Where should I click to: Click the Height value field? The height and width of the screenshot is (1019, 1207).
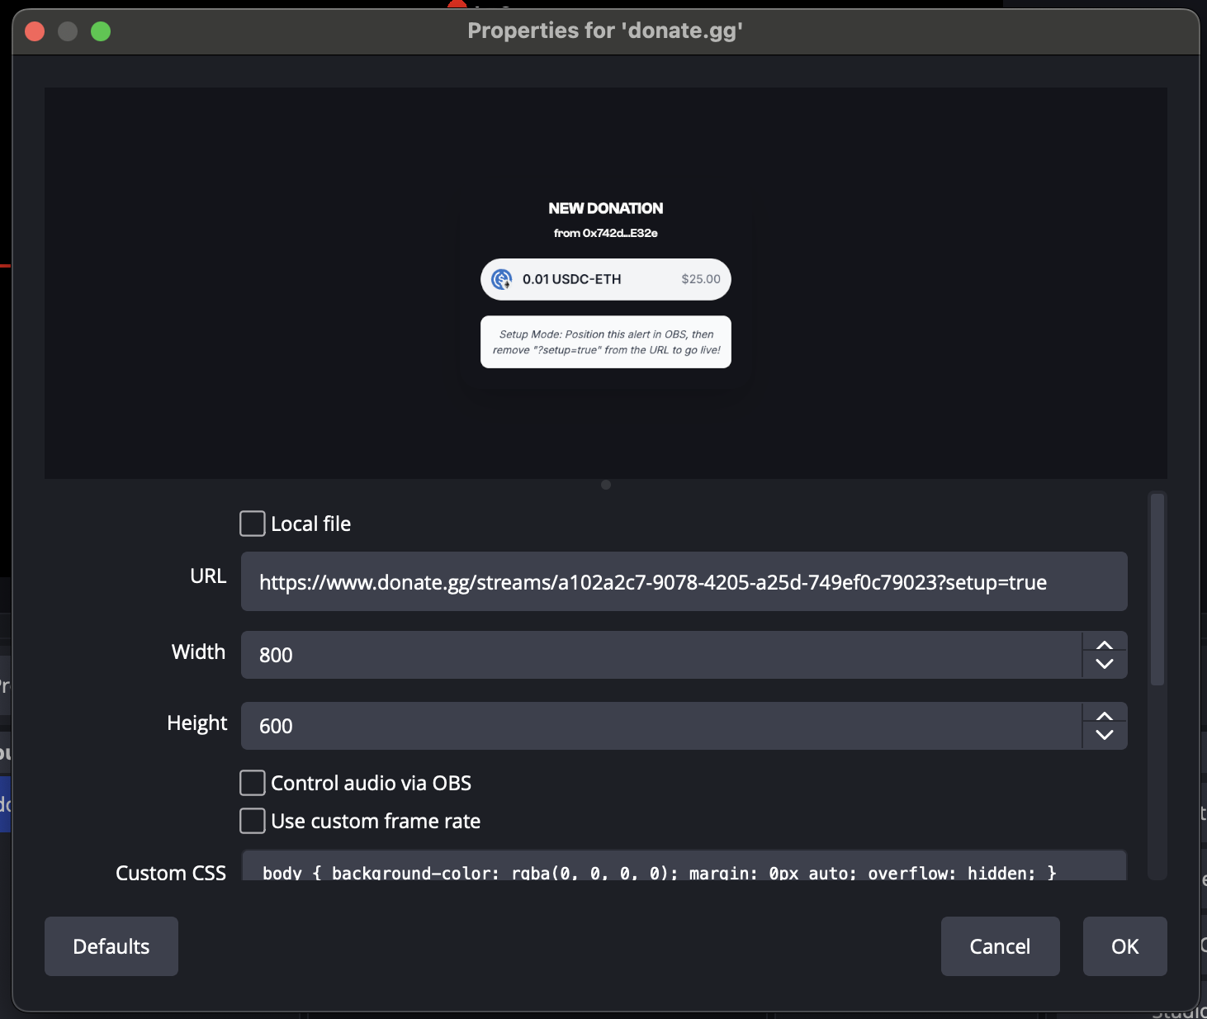pos(661,726)
